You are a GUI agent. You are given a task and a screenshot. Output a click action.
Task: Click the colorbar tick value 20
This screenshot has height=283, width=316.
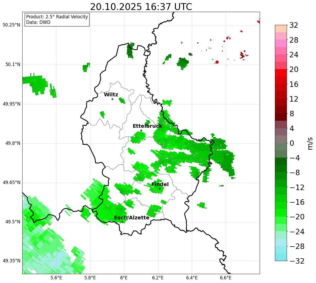(294, 70)
